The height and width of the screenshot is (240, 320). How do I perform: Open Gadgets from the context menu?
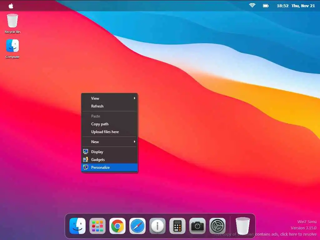click(x=110, y=160)
